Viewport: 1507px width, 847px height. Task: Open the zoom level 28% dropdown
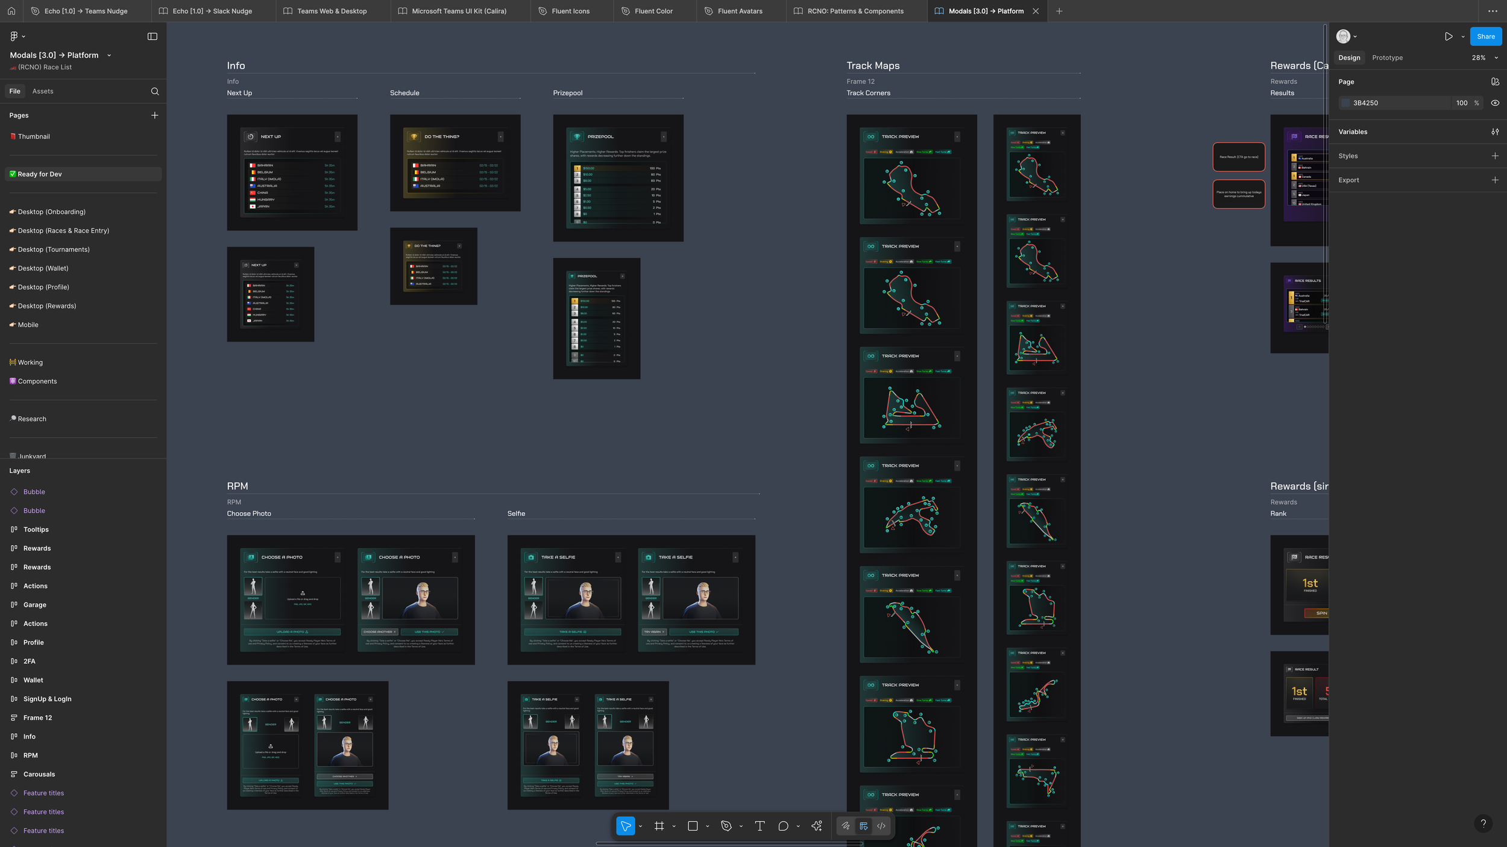click(x=1483, y=58)
